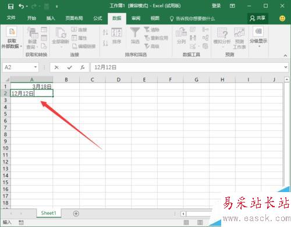Click the Undo arrow icon
291x227 pixels.
(21, 6)
